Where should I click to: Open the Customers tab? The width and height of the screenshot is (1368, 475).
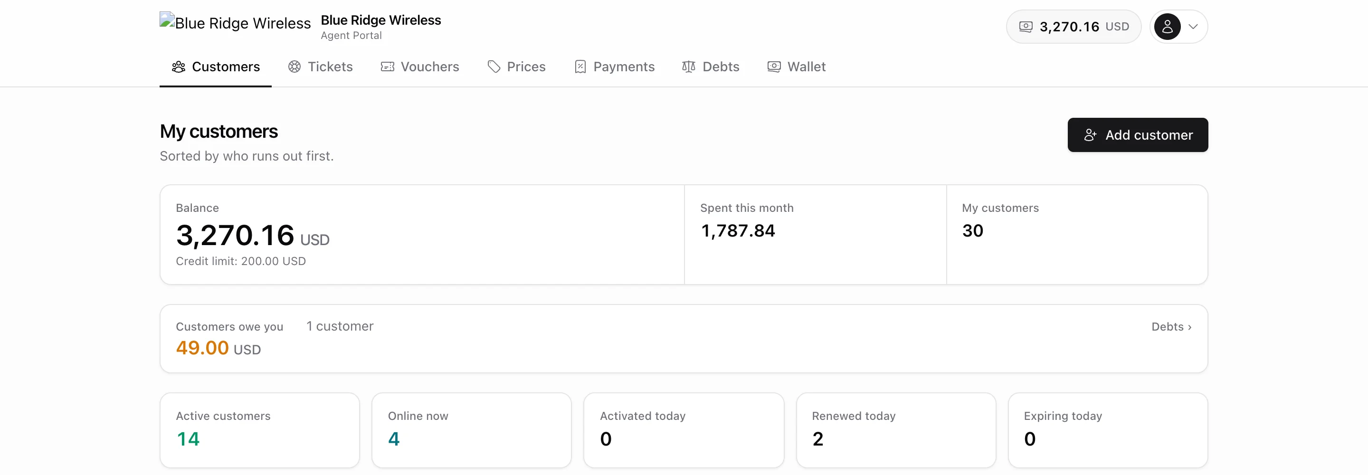click(x=216, y=67)
